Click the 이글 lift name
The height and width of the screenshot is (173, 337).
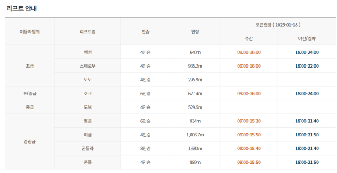pyautogui.click(x=88, y=135)
